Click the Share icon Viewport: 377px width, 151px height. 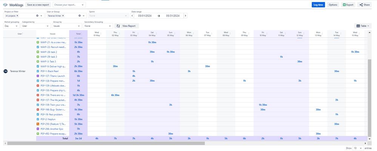361,5
